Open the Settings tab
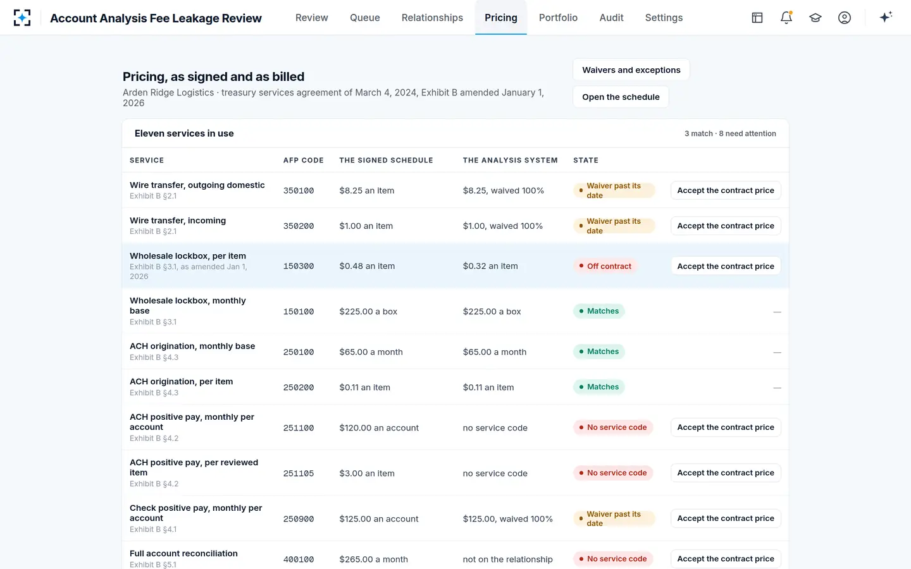 click(x=664, y=18)
